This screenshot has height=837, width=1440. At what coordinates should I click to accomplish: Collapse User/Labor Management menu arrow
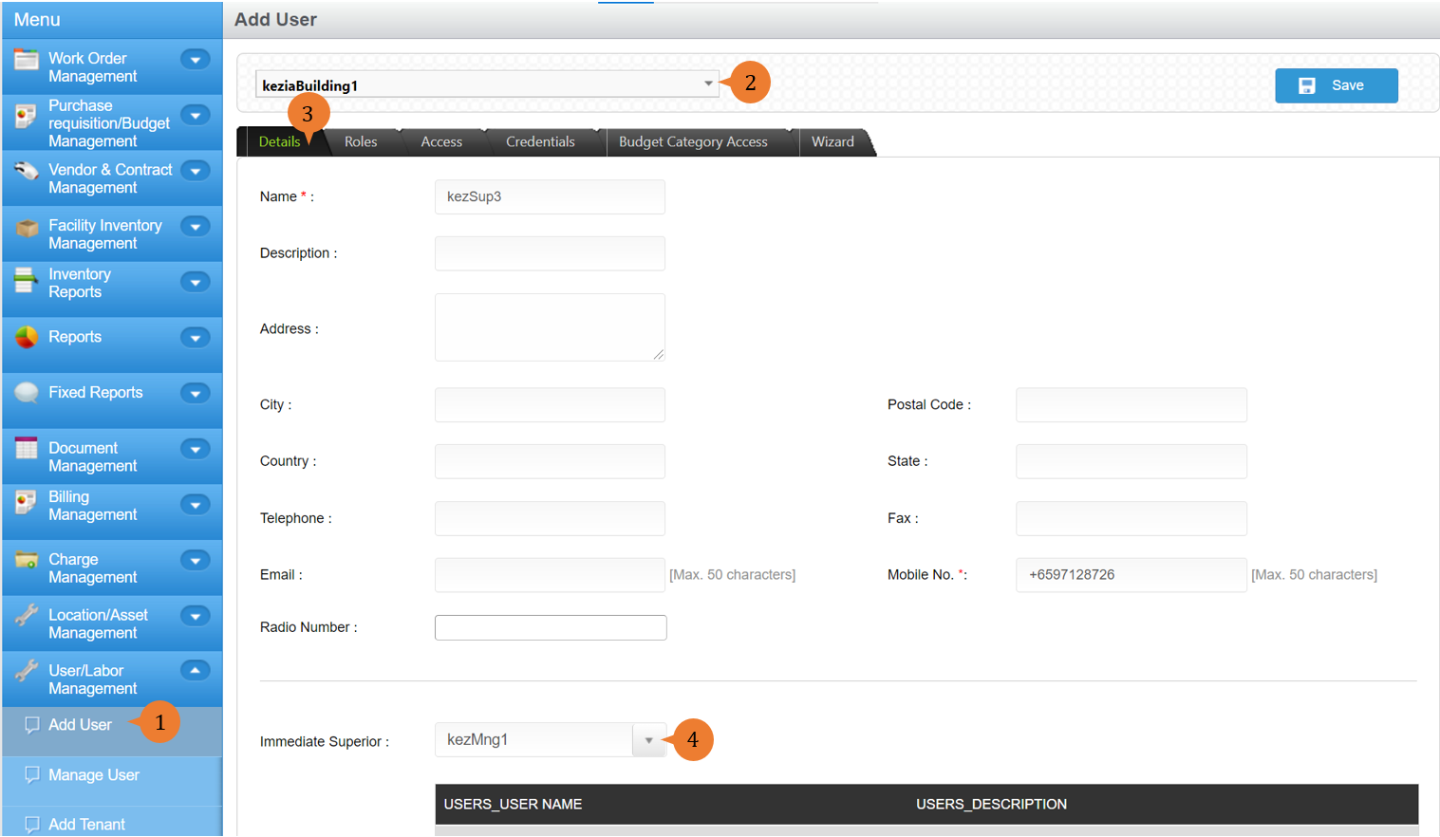click(x=196, y=671)
